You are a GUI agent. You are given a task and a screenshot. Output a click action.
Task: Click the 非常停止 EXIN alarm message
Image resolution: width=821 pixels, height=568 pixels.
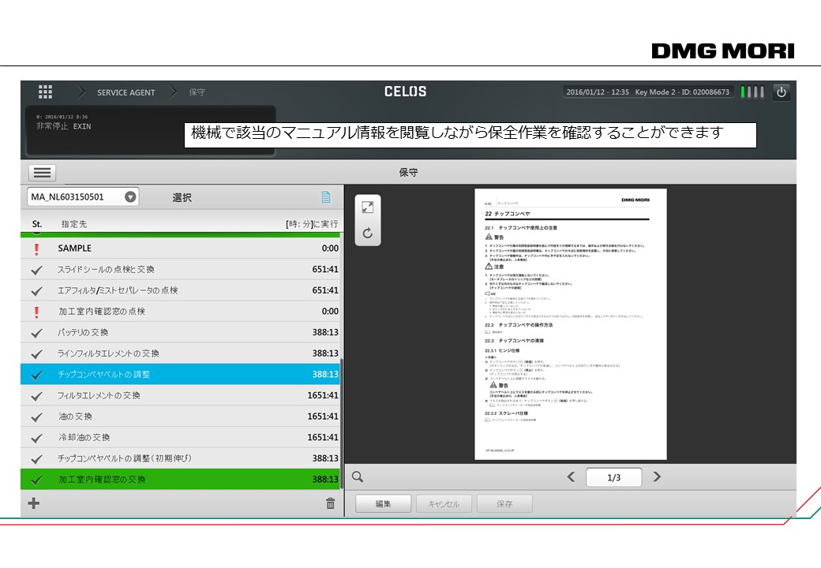coord(63,126)
